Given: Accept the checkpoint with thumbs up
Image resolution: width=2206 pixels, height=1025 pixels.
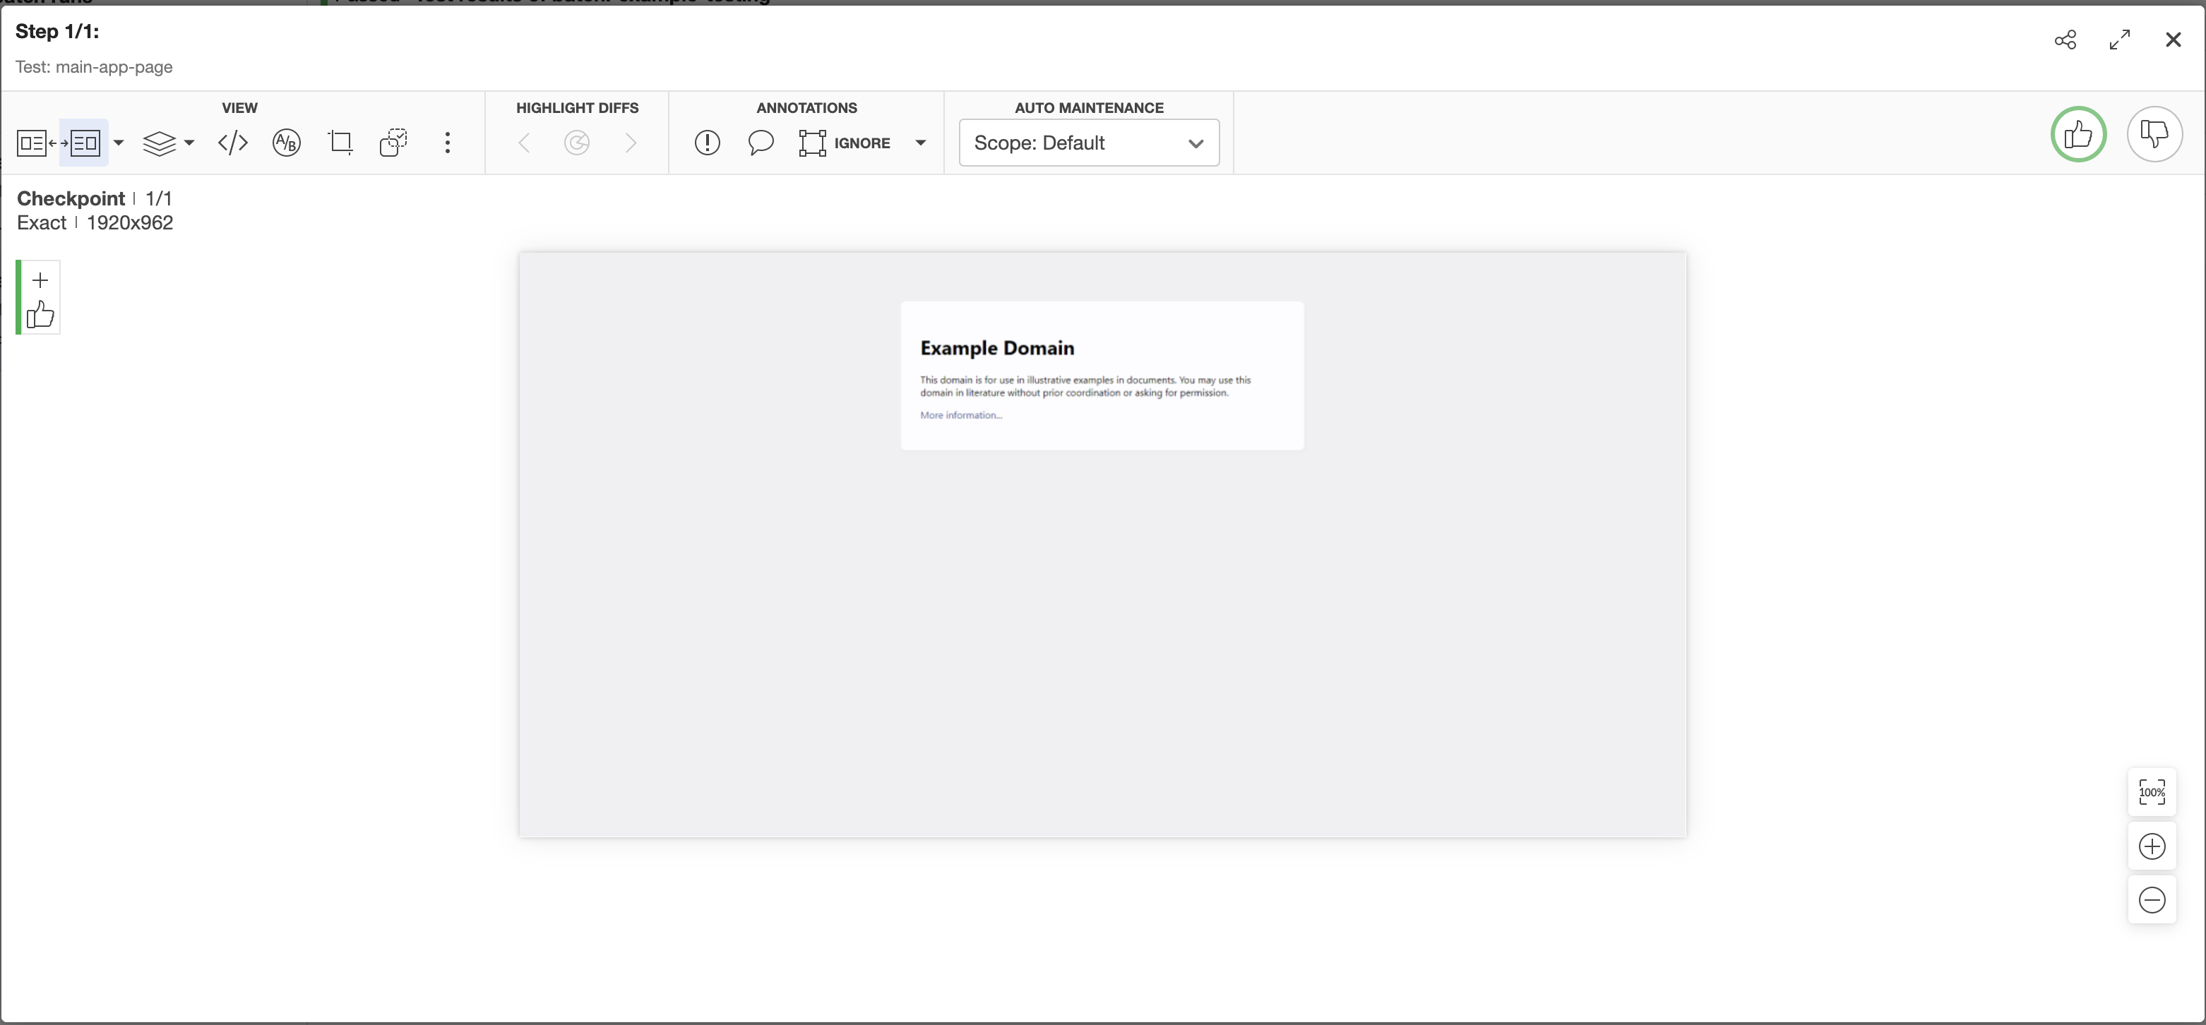Looking at the screenshot, I should (2078, 134).
